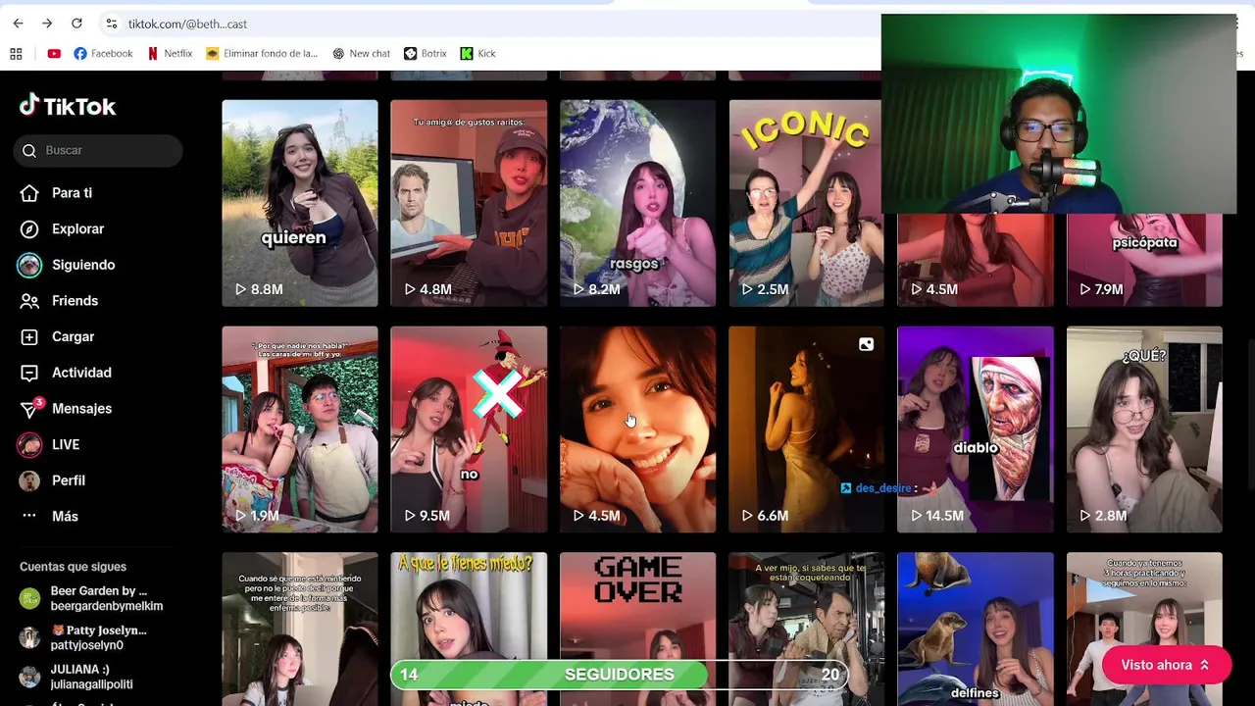Open the Beer Garden by ... account
The image size is (1255, 706).
point(93,598)
